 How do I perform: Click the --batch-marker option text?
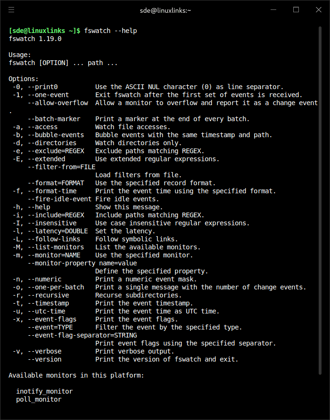click(x=54, y=119)
